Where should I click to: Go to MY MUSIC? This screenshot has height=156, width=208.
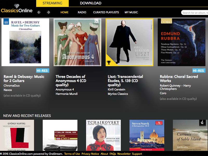pos(131,12)
